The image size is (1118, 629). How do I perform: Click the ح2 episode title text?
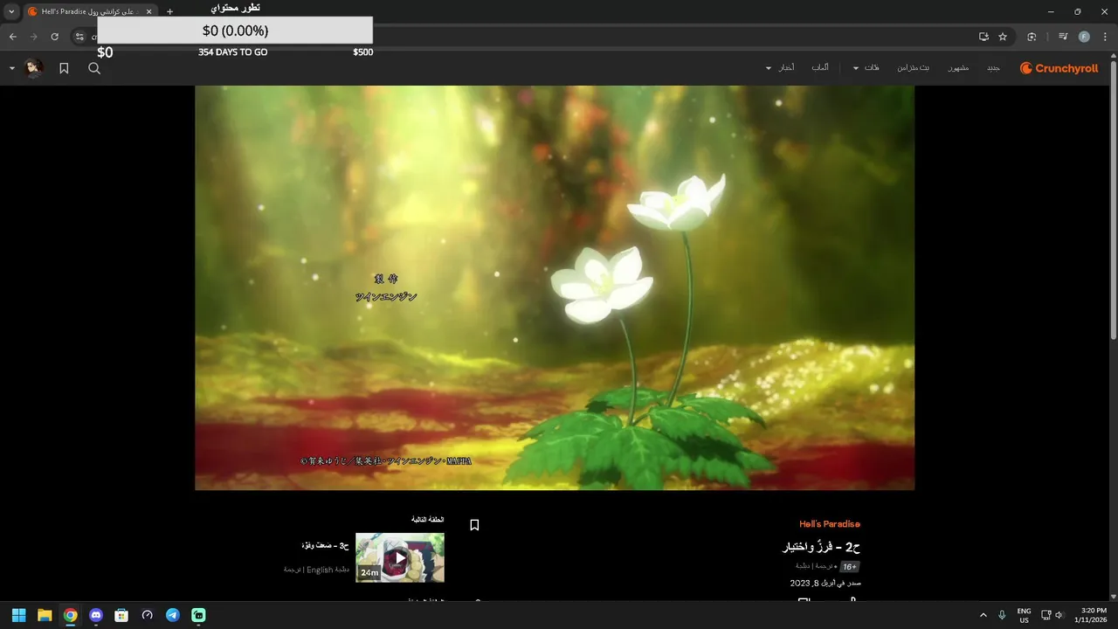(821, 547)
